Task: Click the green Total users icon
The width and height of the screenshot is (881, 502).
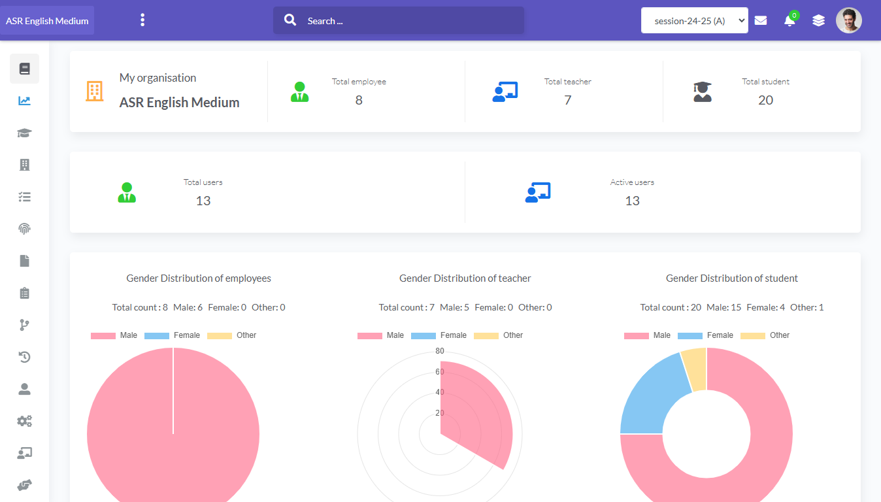Action: point(127,192)
